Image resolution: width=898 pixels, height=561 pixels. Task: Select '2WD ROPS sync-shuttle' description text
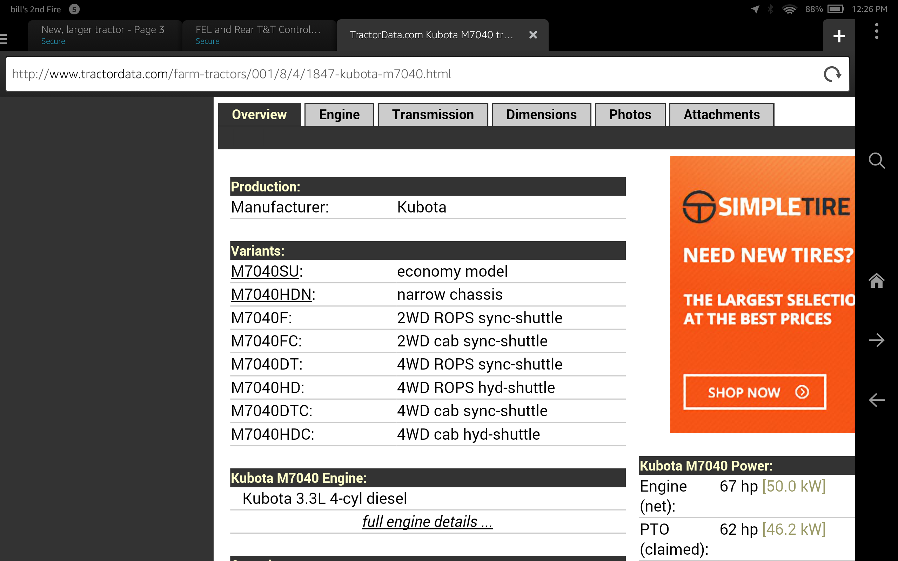[480, 318]
